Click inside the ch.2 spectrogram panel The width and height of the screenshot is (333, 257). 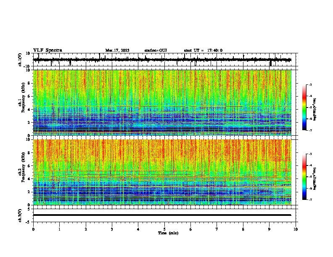pos(162,172)
